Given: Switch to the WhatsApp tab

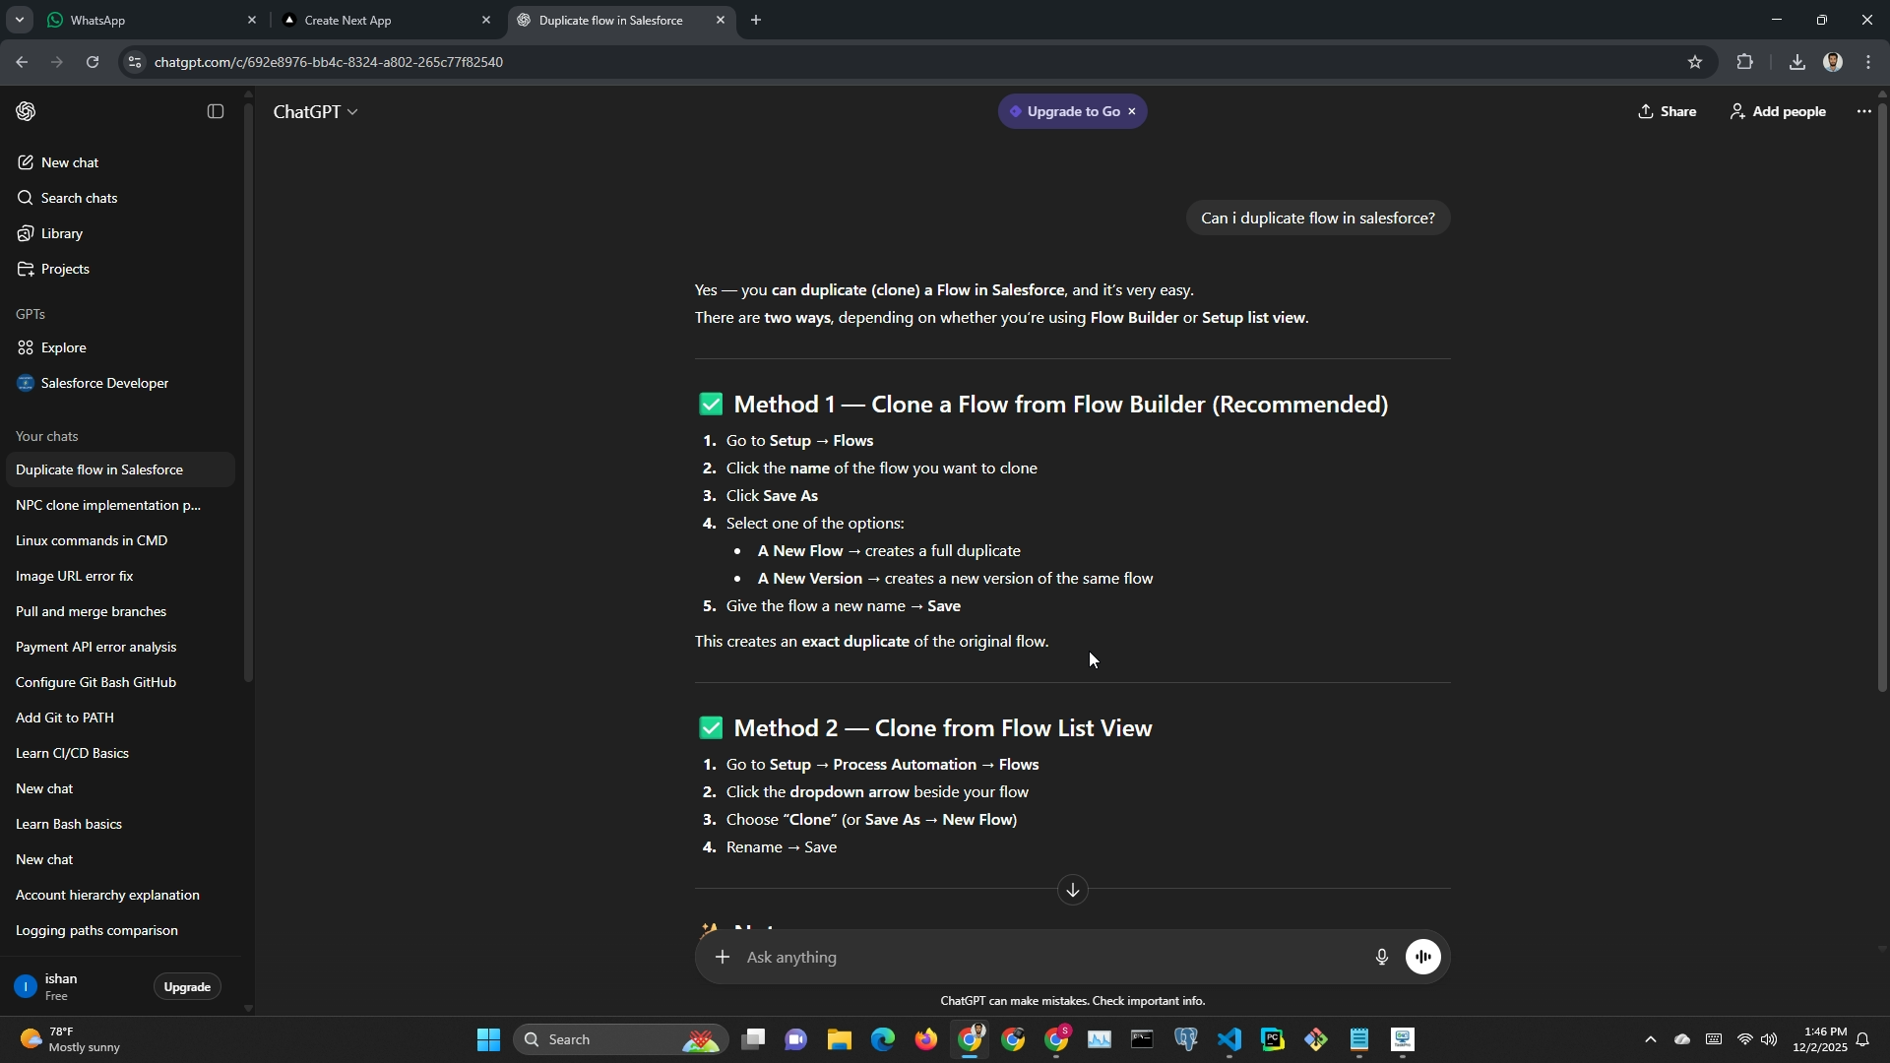Looking at the screenshot, I should point(148,20).
